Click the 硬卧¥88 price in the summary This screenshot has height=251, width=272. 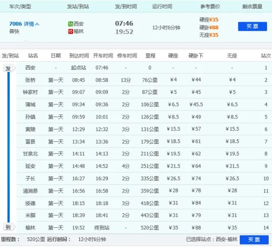pyautogui.click(x=209, y=27)
